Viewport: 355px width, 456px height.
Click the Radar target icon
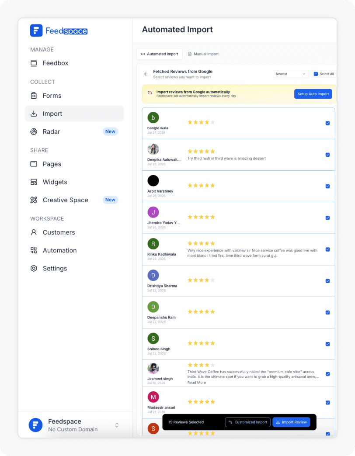[34, 132]
